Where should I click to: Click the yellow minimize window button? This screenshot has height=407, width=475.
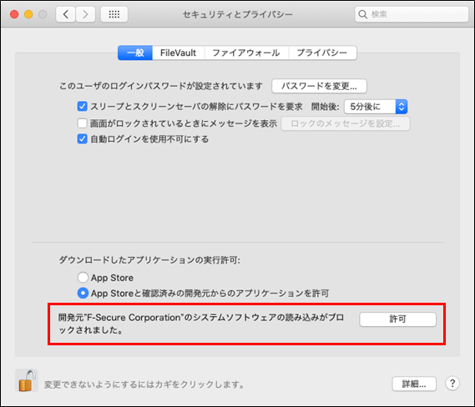coord(28,14)
